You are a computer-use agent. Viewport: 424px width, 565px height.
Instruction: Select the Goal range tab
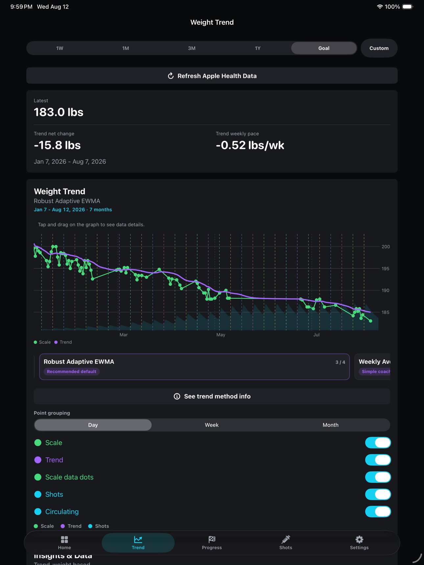pyautogui.click(x=324, y=48)
